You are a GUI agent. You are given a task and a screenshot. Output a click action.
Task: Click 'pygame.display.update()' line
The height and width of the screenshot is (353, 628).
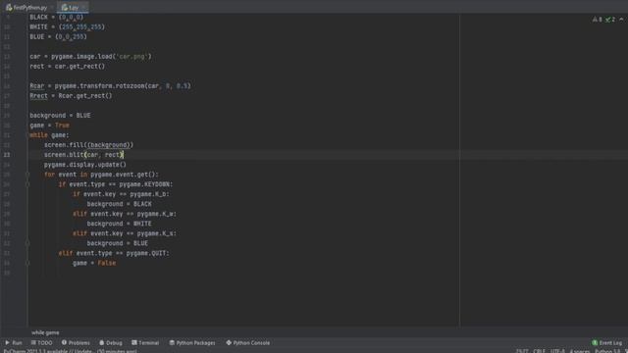[85, 165]
